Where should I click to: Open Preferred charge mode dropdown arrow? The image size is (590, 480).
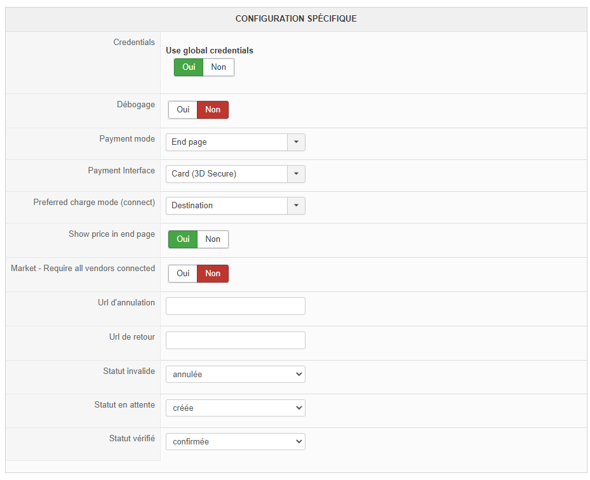tap(296, 206)
